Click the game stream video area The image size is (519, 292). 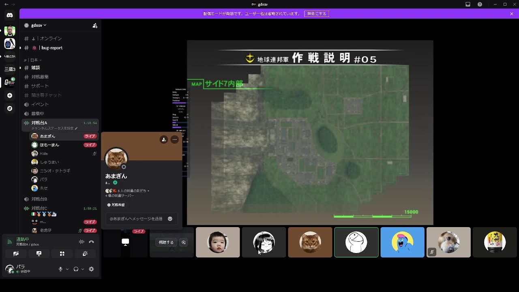[x=310, y=133]
